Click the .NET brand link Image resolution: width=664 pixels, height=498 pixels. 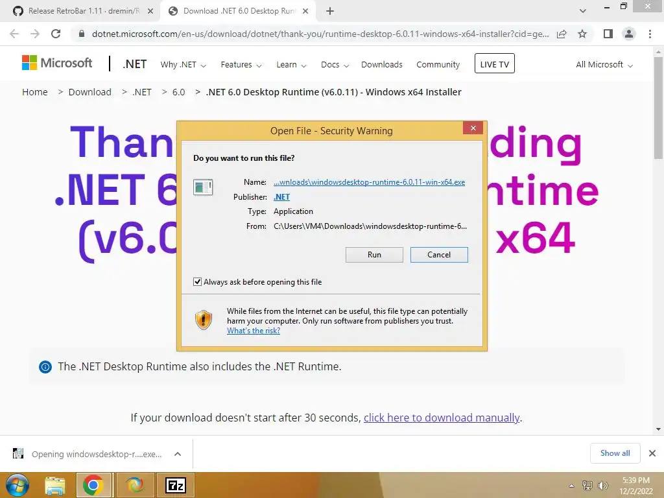(x=135, y=64)
